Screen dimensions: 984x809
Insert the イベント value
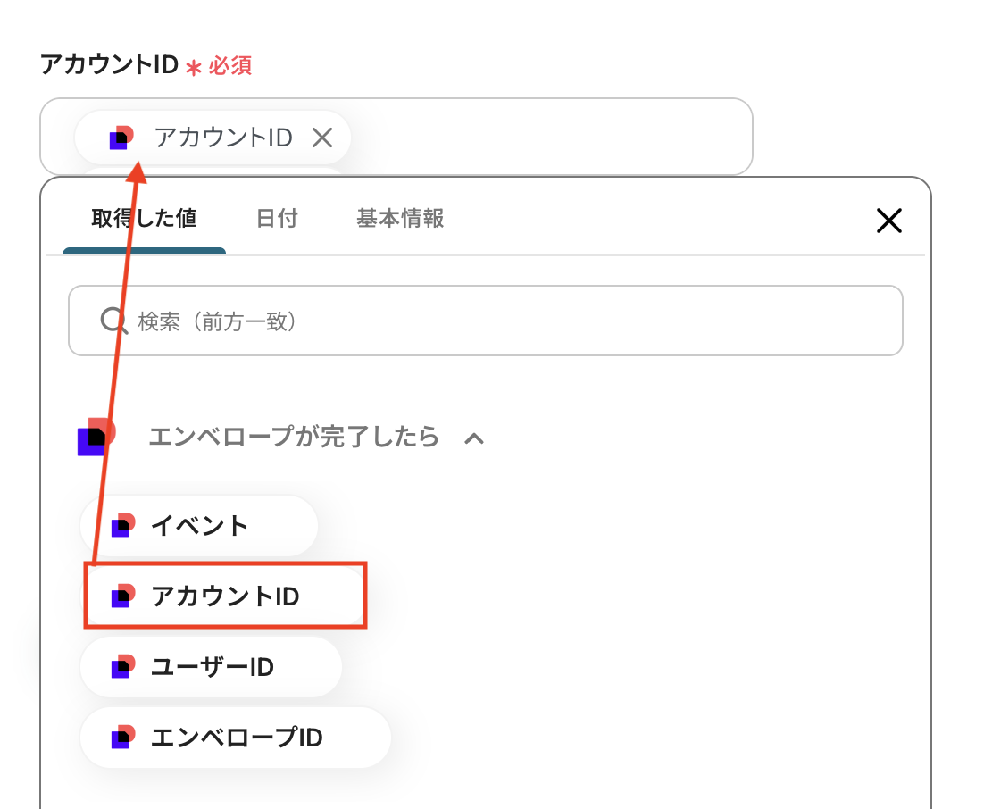coord(199,525)
